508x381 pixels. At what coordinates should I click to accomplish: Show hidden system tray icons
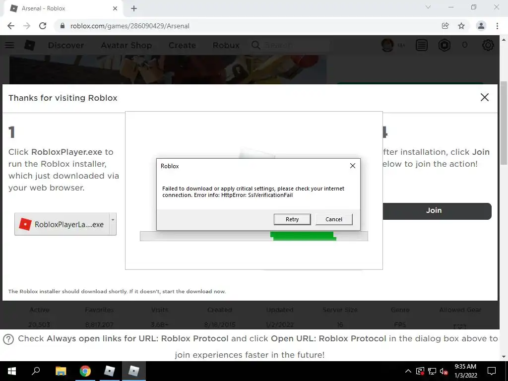[x=408, y=371]
